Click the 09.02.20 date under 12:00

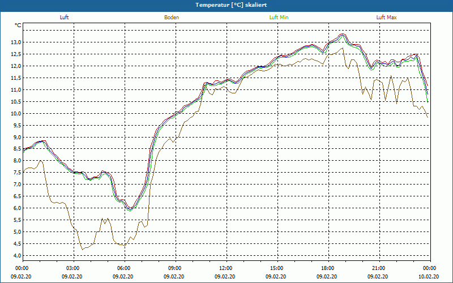click(225, 277)
